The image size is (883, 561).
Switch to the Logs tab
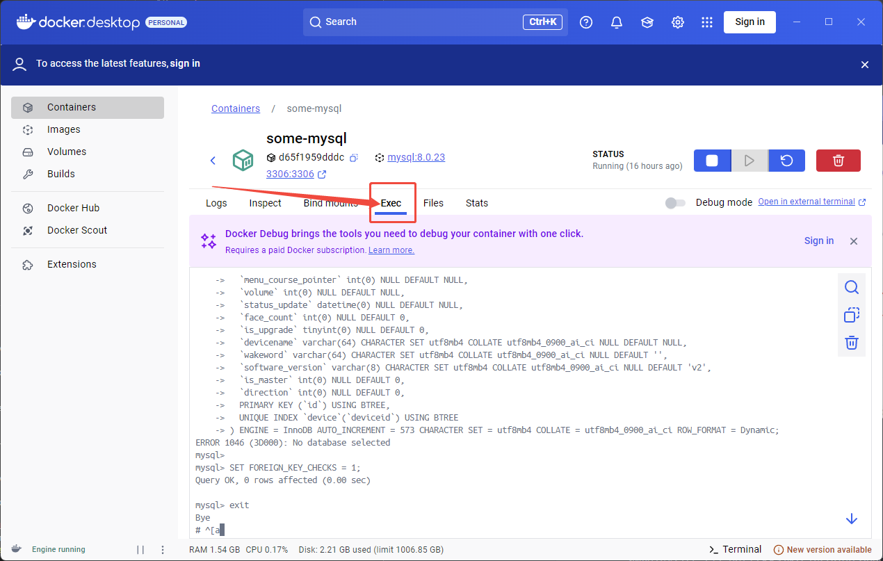pyautogui.click(x=216, y=203)
